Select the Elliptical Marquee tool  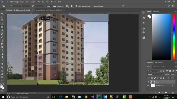coord(2,17)
